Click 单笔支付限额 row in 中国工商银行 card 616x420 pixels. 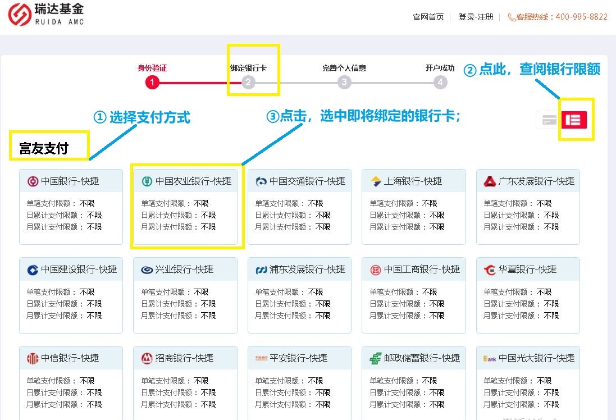pos(404,292)
